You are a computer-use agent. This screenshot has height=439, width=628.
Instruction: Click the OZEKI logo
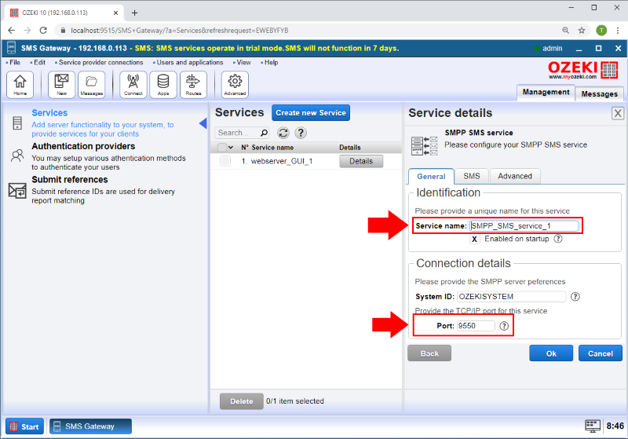(582, 70)
